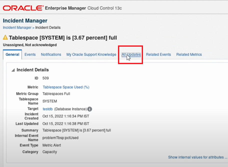Click the Incident Details breadcrumb text
Screen dimensions: 228x167
pos(48,28)
